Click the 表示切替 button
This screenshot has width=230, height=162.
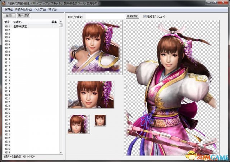click(x=23, y=15)
